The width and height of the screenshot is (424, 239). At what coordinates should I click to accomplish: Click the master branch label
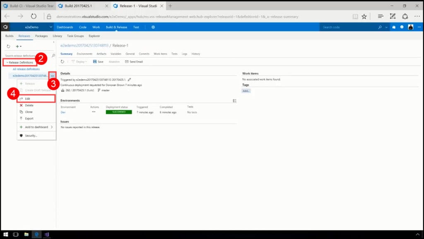(106, 91)
